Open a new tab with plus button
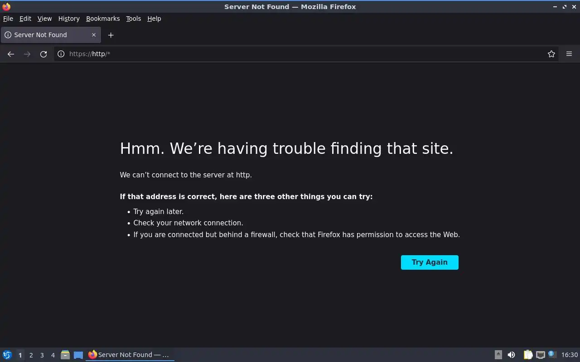The height and width of the screenshot is (362, 580). (x=111, y=35)
